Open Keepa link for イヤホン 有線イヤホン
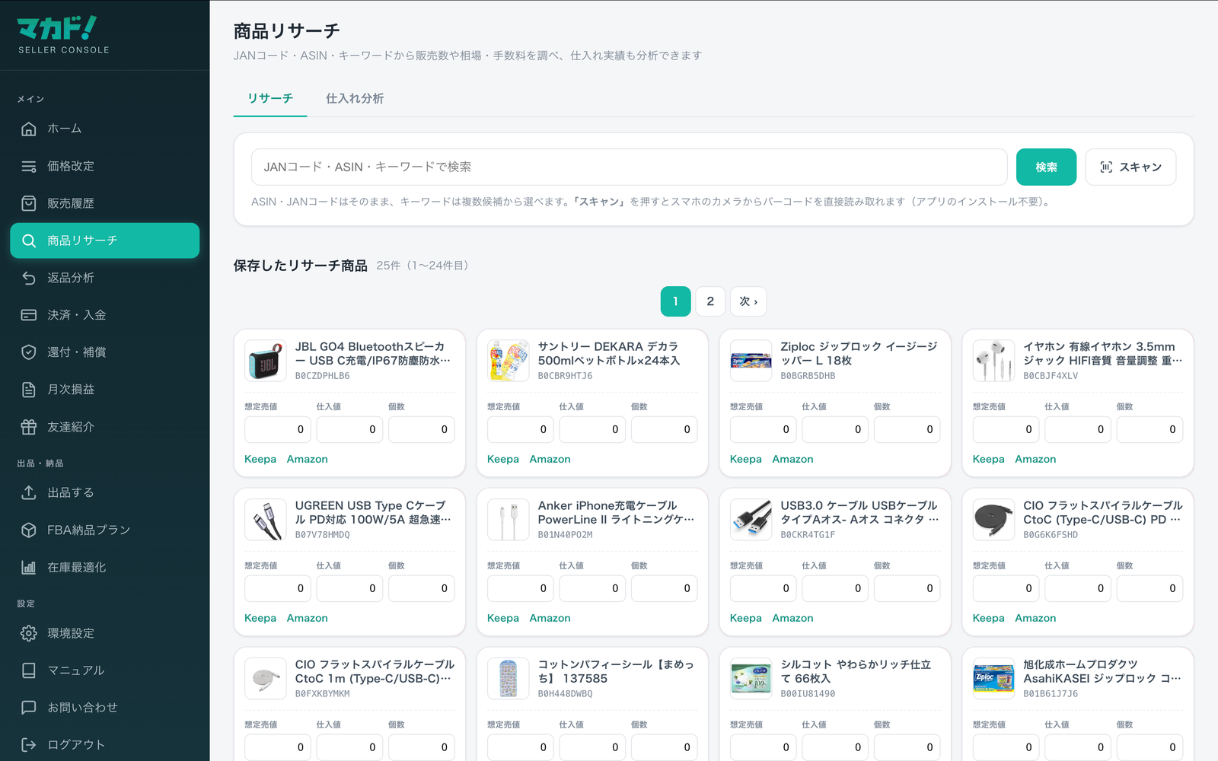1218x761 pixels. (988, 459)
